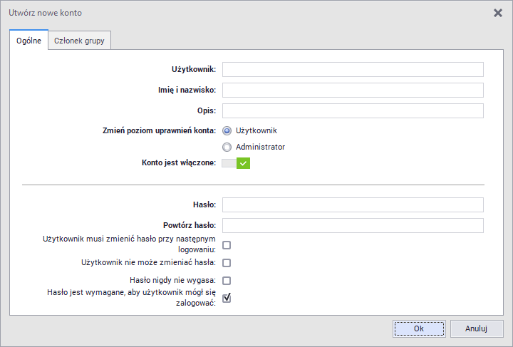The image size is (513, 347).
Task: Select the Ogólne tab
Action: click(28, 41)
